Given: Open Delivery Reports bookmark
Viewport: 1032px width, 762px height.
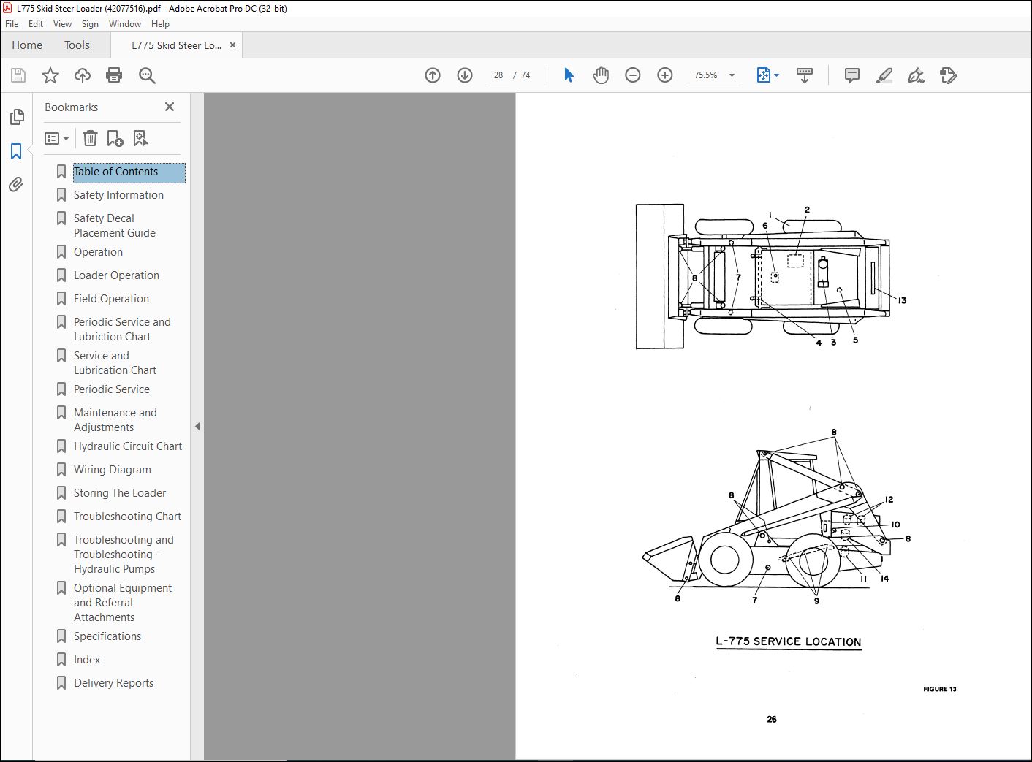Looking at the screenshot, I should point(114,683).
